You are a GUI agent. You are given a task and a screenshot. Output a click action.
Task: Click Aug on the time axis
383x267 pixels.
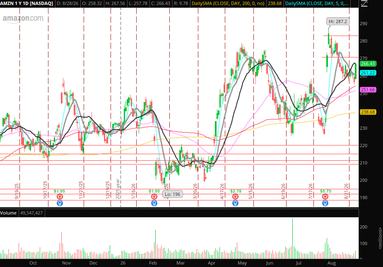[332, 263]
